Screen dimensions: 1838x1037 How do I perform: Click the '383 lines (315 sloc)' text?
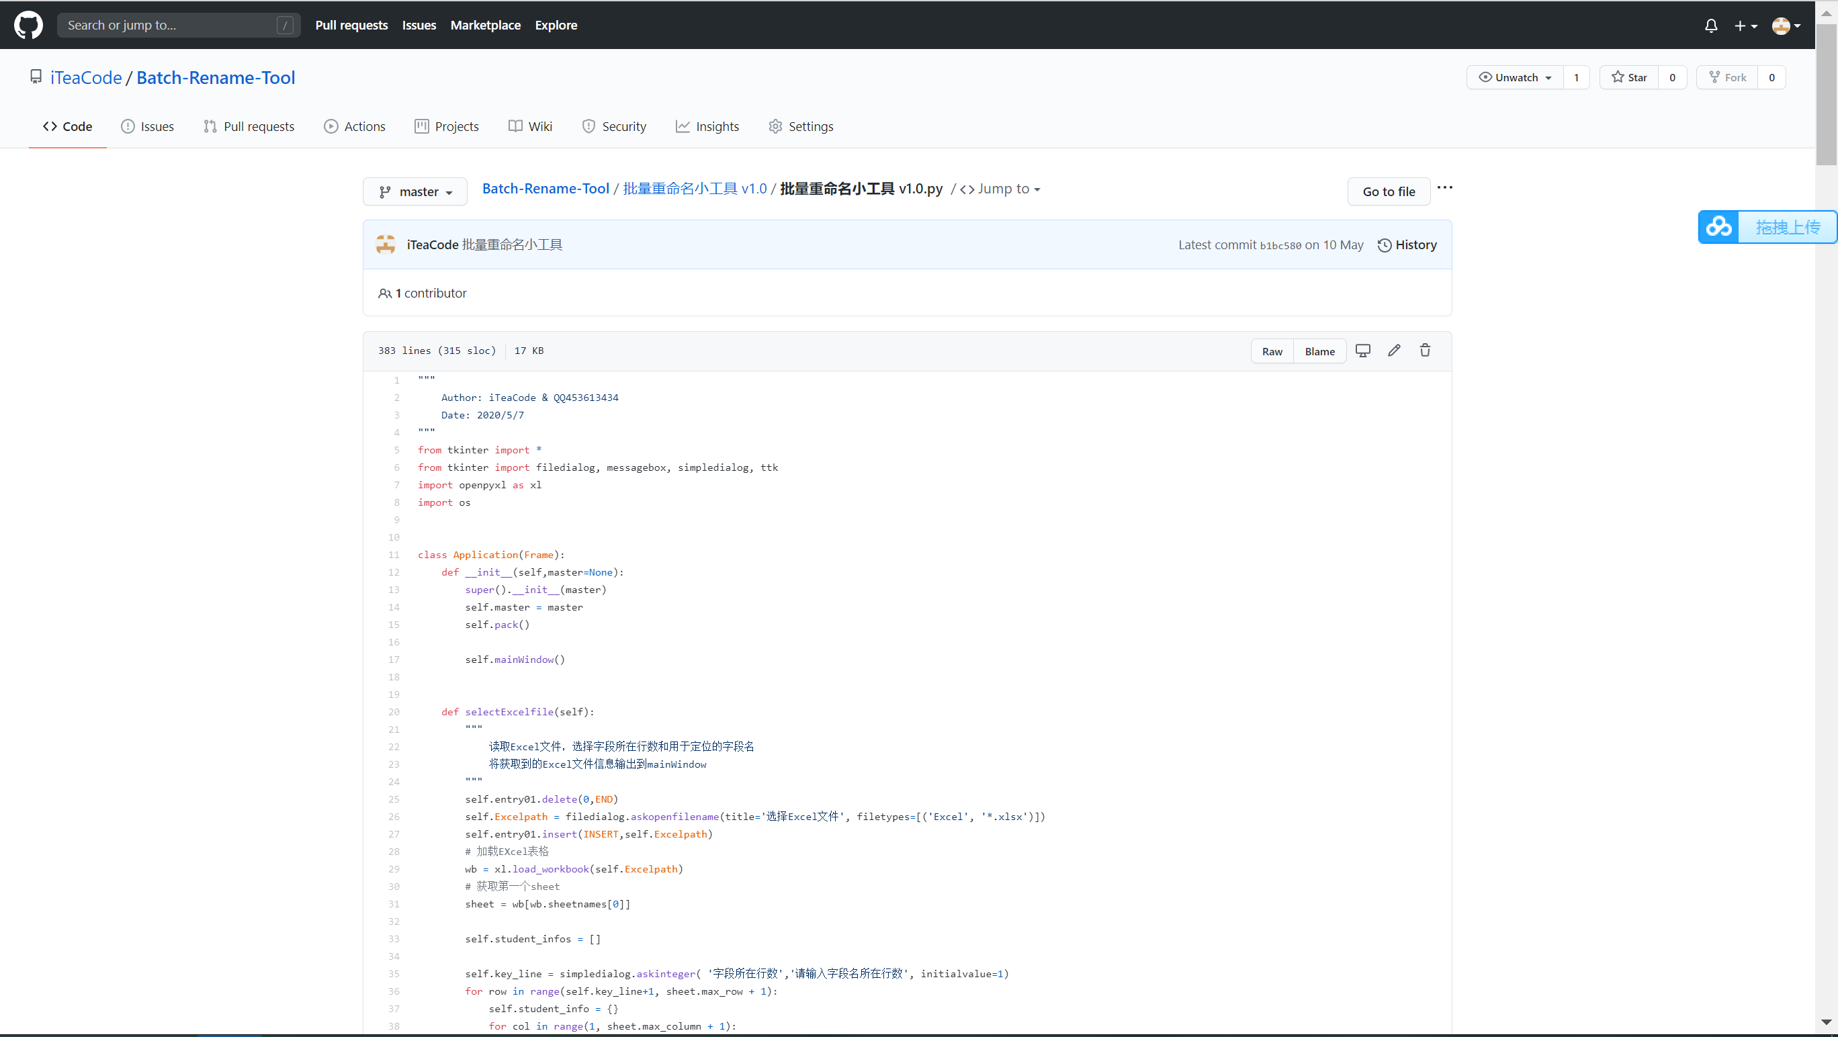(437, 350)
